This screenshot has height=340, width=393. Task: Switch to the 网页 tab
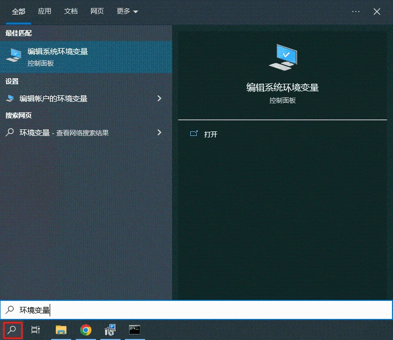(97, 11)
